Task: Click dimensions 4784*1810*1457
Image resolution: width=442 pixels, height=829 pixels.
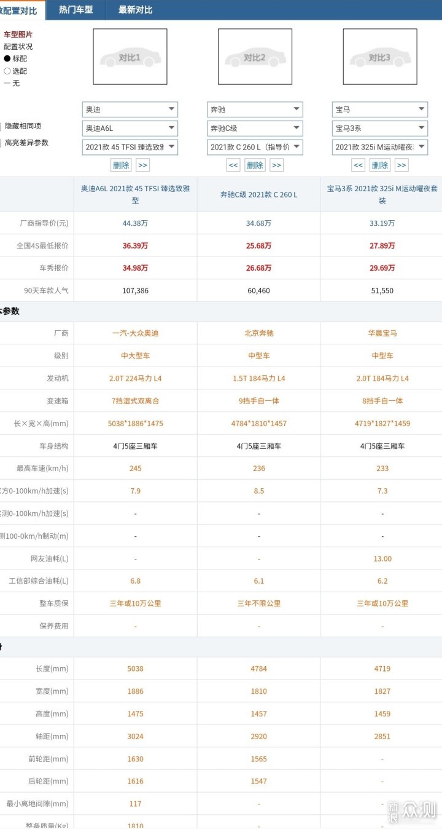Action: tap(258, 424)
